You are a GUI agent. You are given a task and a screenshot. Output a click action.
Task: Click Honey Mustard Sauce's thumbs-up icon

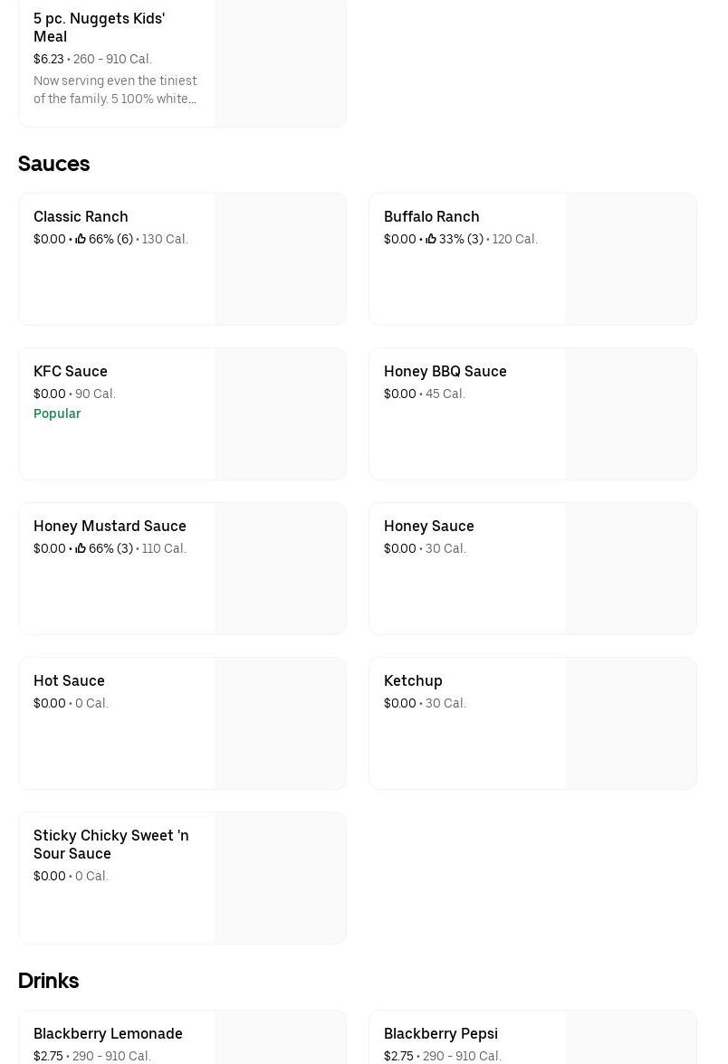pyautogui.click(x=81, y=548)
